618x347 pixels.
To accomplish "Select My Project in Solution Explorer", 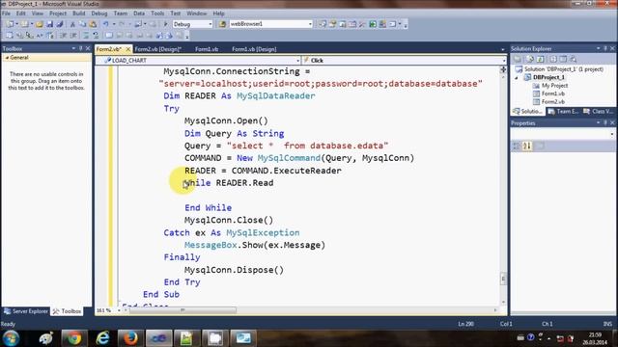I will click(x=554, y=86).
